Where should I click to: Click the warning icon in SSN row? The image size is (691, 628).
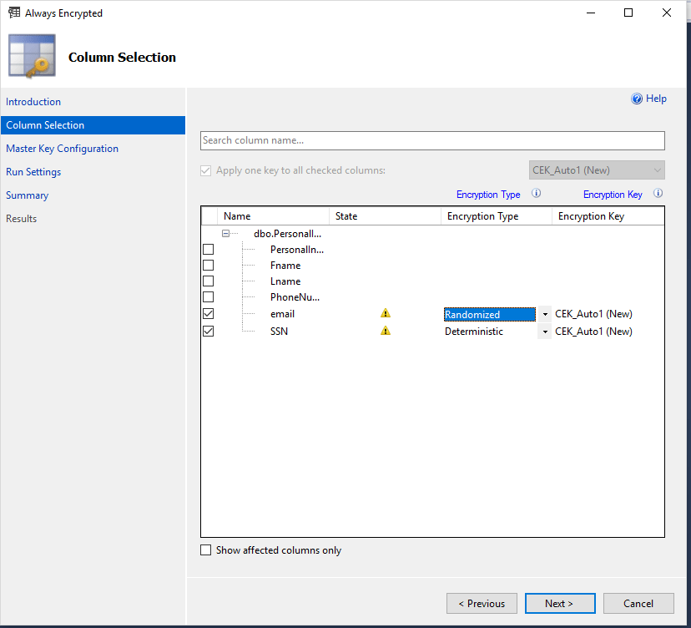pyautogui.click(x=386, y=331)
